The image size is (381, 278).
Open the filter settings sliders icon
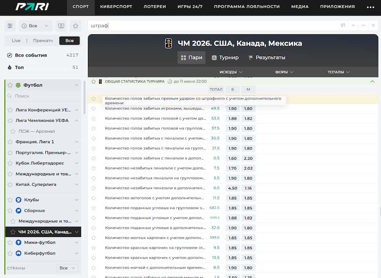(x=10, y=26)
